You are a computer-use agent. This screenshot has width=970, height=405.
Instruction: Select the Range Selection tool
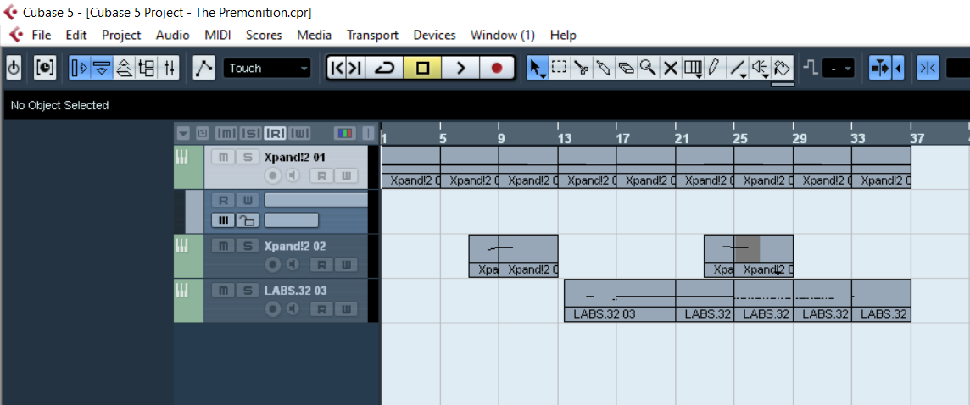pyautogui.click(x=560, y=68)
